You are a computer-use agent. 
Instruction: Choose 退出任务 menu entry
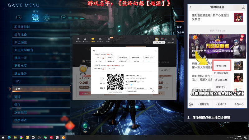(x=41, y=73)
